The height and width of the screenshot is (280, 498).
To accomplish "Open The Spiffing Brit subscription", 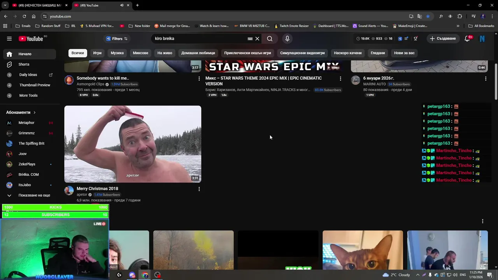I will (x=30, y=143).
